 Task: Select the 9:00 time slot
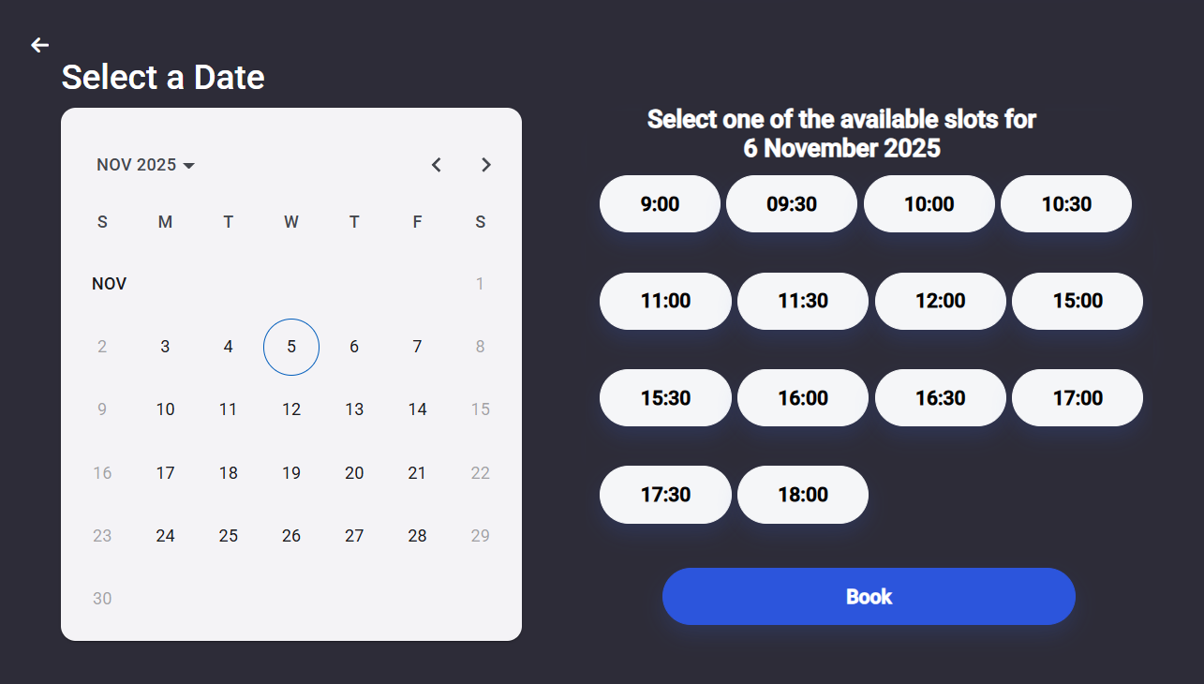coord(660,204)
